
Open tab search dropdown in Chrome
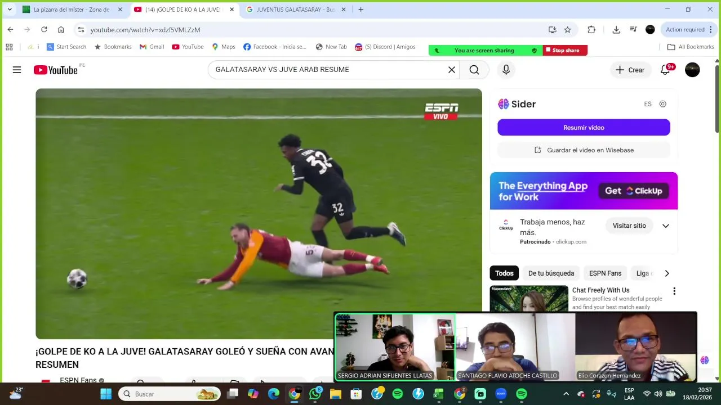tap(10, 10)
